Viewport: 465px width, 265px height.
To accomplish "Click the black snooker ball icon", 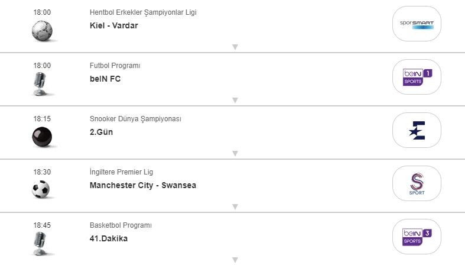I will (42, 137).
